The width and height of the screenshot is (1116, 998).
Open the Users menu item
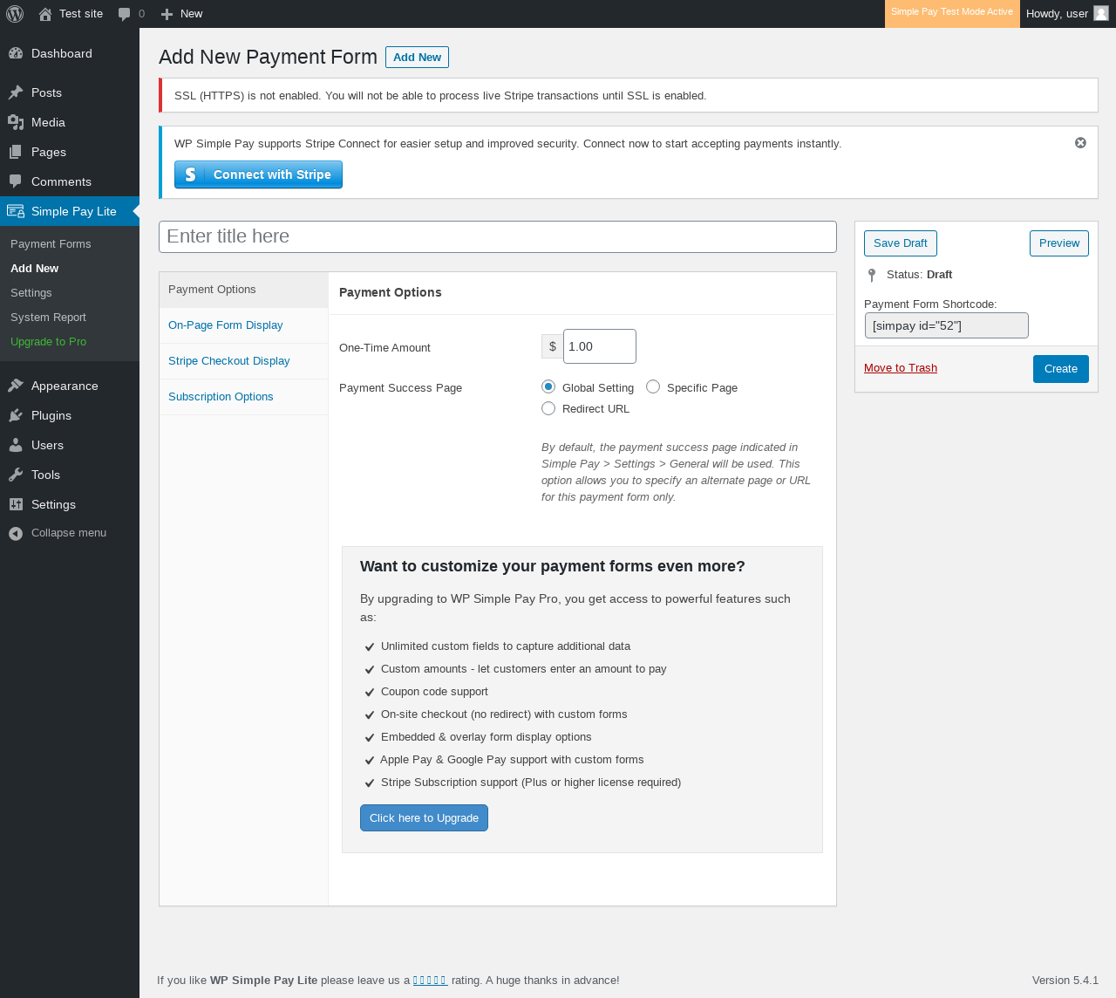[x=70, y=445]
